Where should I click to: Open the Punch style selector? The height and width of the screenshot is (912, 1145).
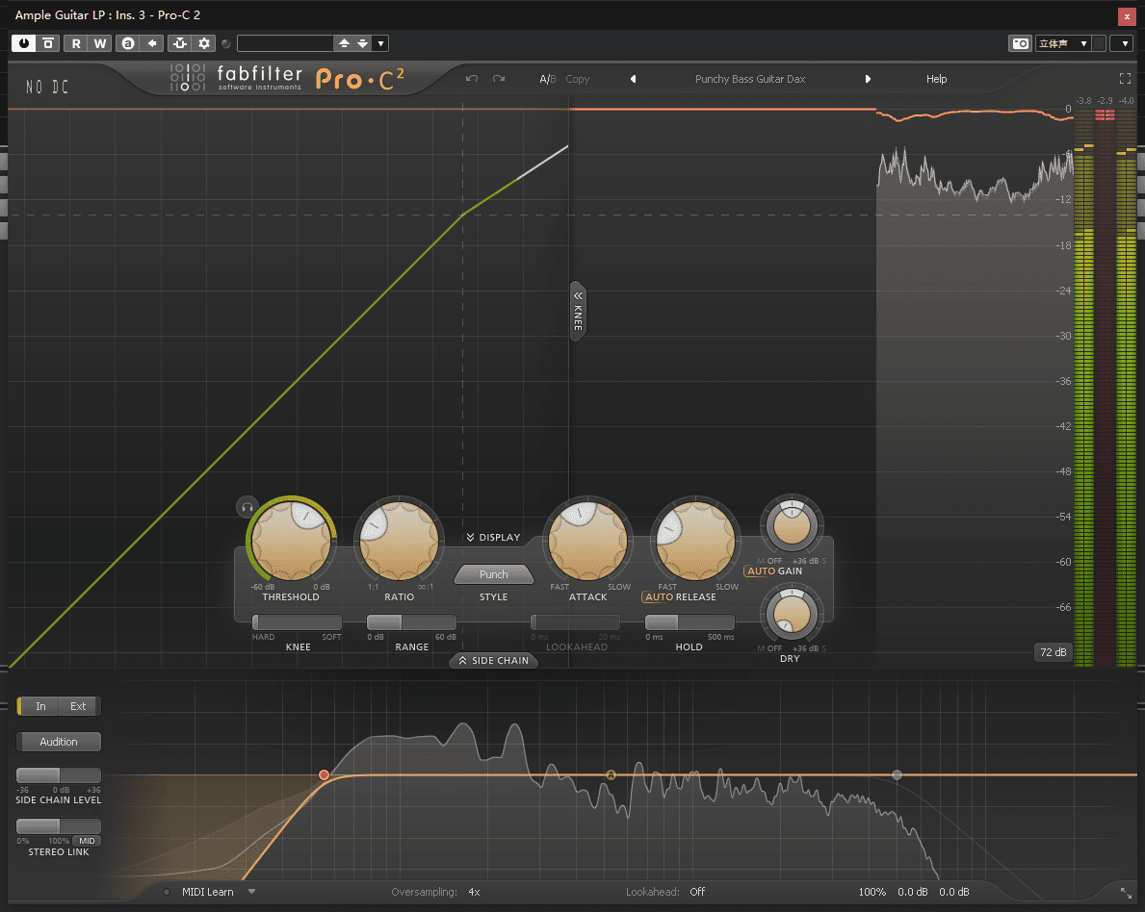pos(494,574)
